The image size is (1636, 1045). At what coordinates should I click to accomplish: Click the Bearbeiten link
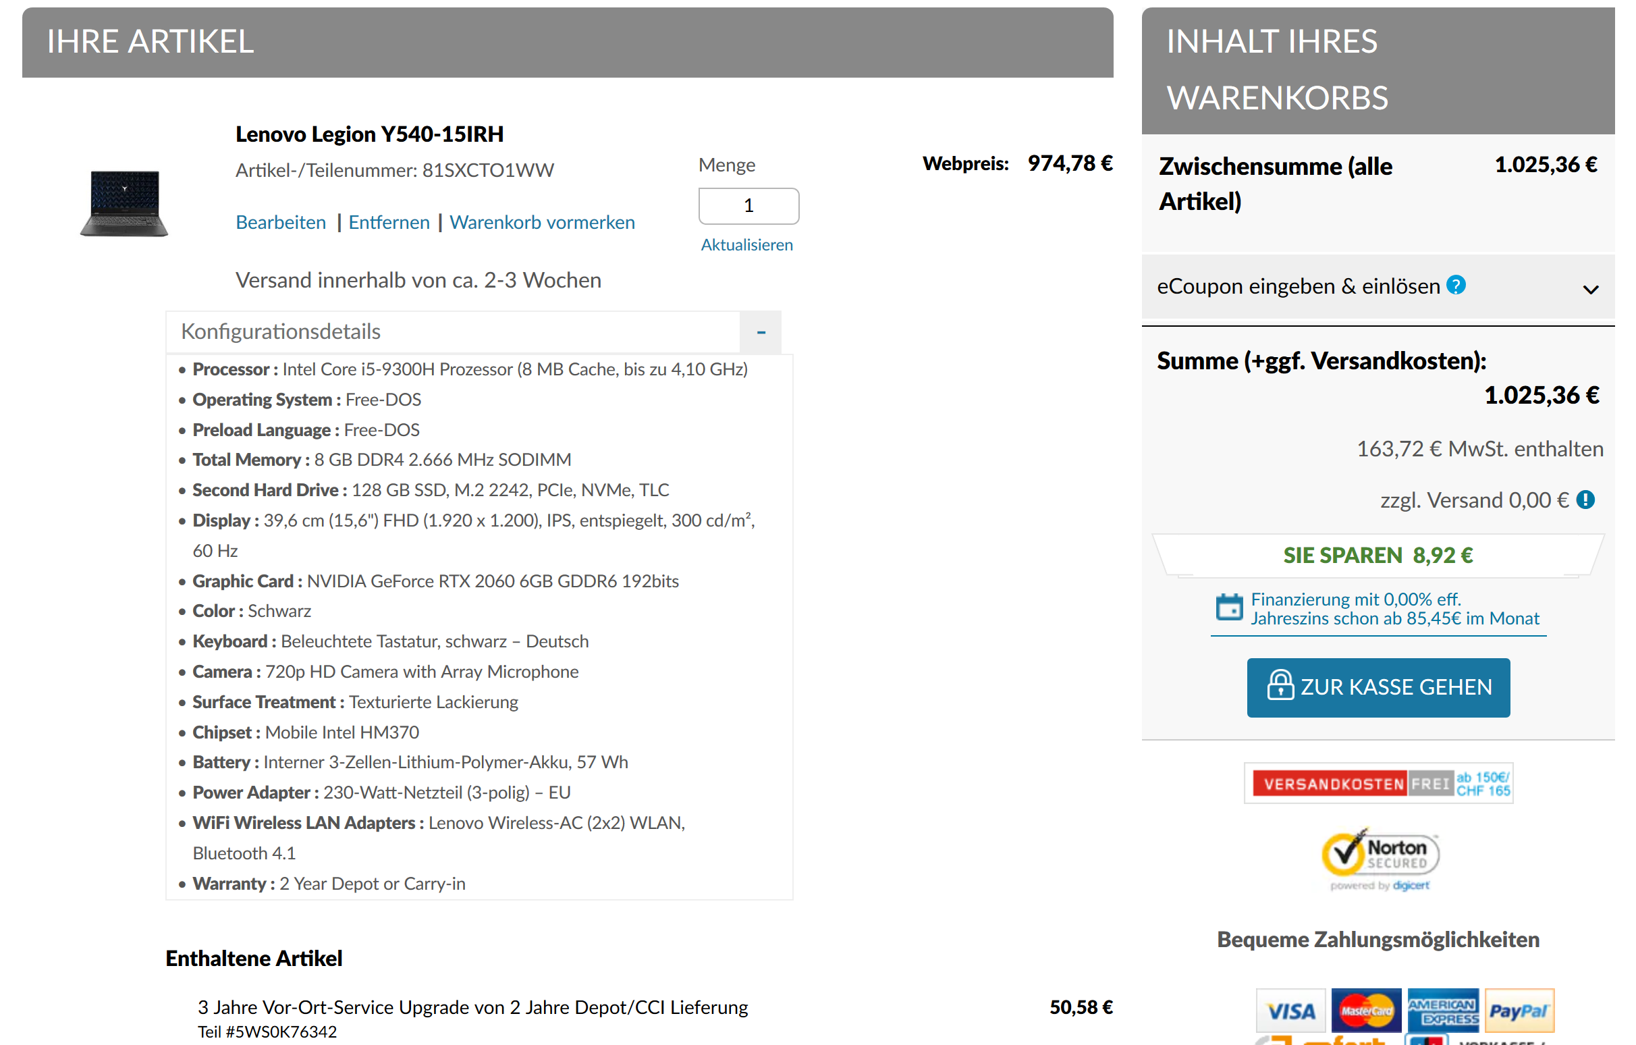[x=281, y=222]
